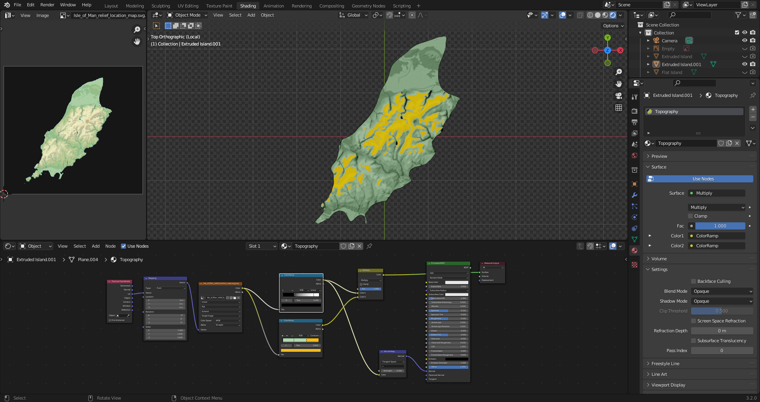Expand the Viewport Display panel

coord(668,385)
